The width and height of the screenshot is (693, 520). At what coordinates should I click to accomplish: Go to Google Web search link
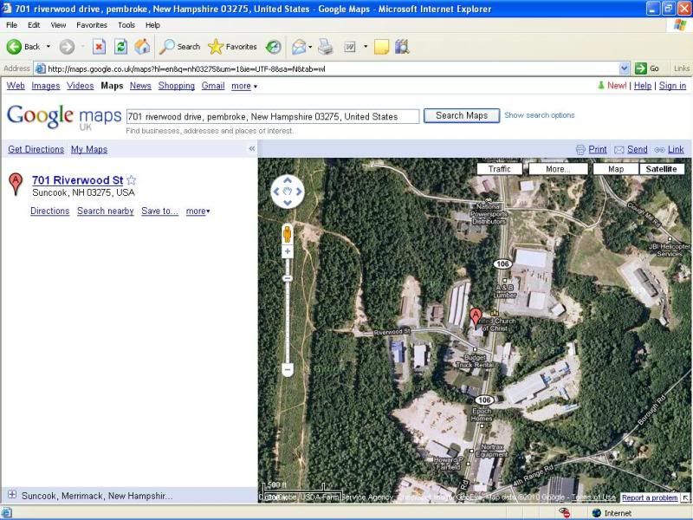coord(16,86)
